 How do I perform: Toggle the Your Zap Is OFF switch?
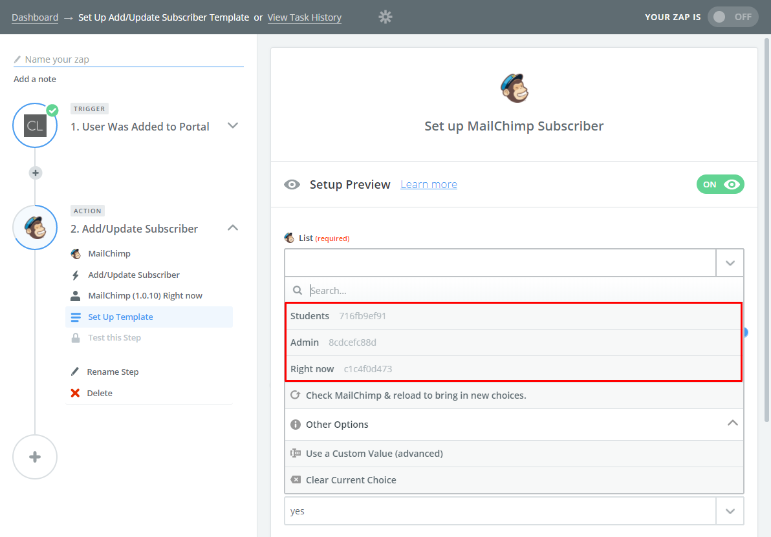733,17
